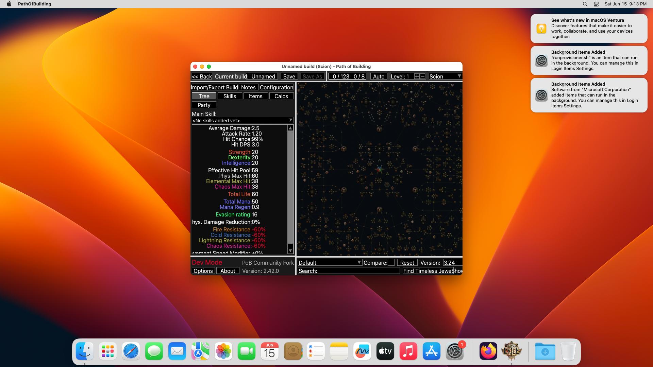The image size is (653, 367).
Task: Open macOS Ventura what's new notification
Action: (589, 28)
